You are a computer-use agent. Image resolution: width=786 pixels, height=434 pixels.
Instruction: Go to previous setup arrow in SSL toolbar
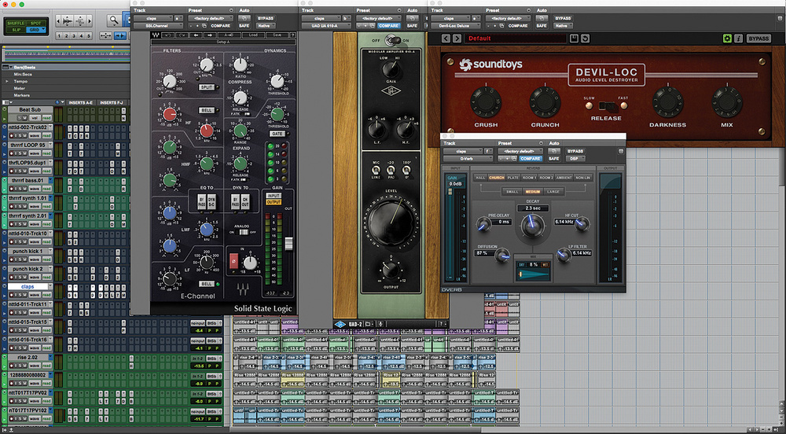196,35
